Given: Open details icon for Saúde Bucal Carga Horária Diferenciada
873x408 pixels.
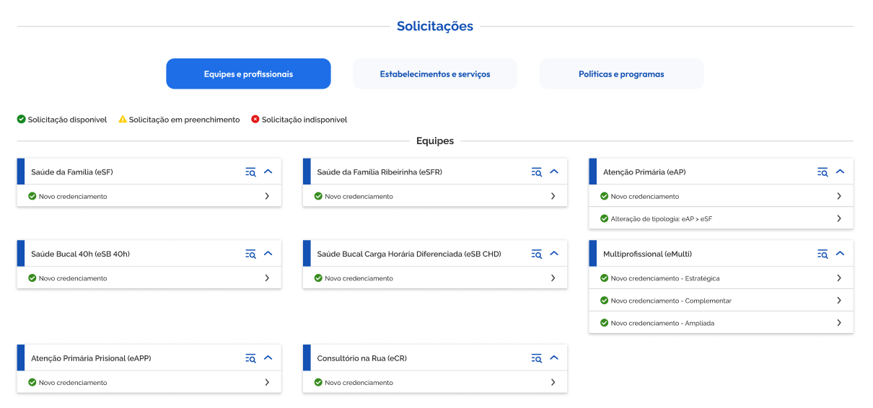Looking at the screenshot, I should click(x=537, y=254).
